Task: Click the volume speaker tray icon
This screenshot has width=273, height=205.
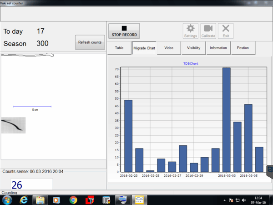Action: pos(244,200)
